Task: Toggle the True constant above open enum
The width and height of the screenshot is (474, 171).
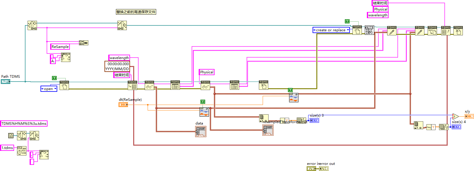Action: coord(54,78)
